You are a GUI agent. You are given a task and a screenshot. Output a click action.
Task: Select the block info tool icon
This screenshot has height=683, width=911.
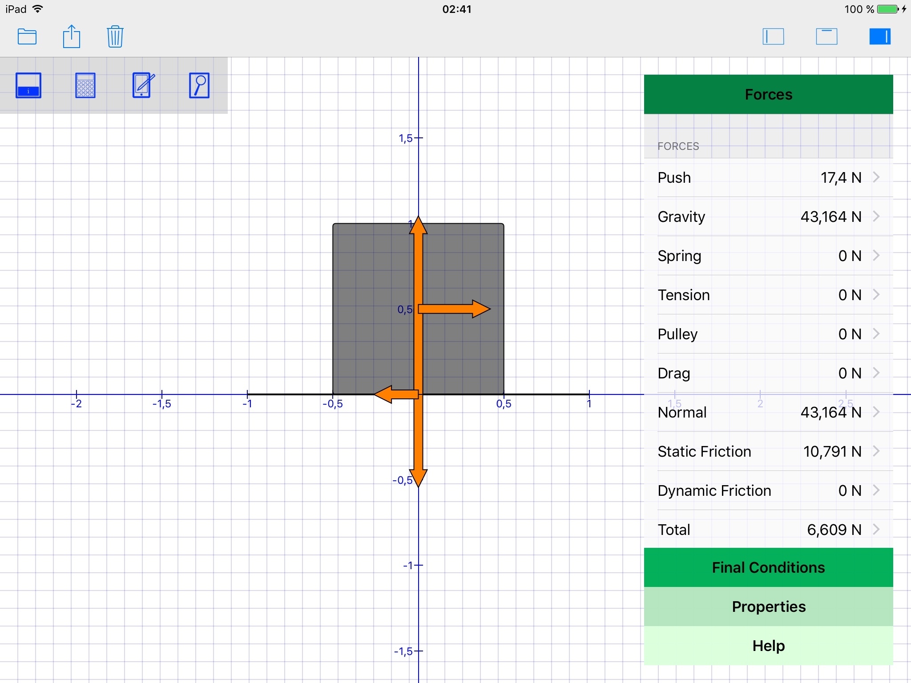click(x=28, y=85)
